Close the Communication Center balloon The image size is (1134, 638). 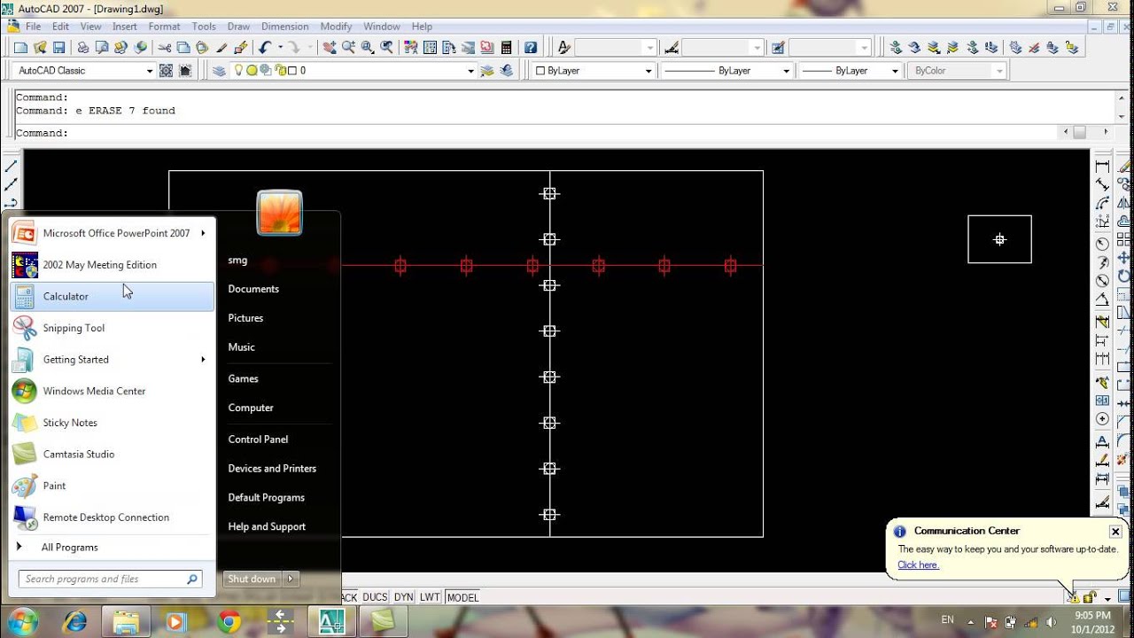1115,532
